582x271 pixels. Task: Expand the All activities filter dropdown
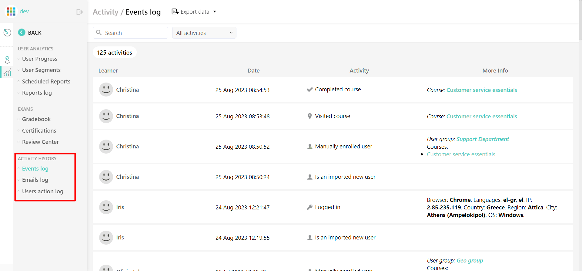click(x=204, y=33)
